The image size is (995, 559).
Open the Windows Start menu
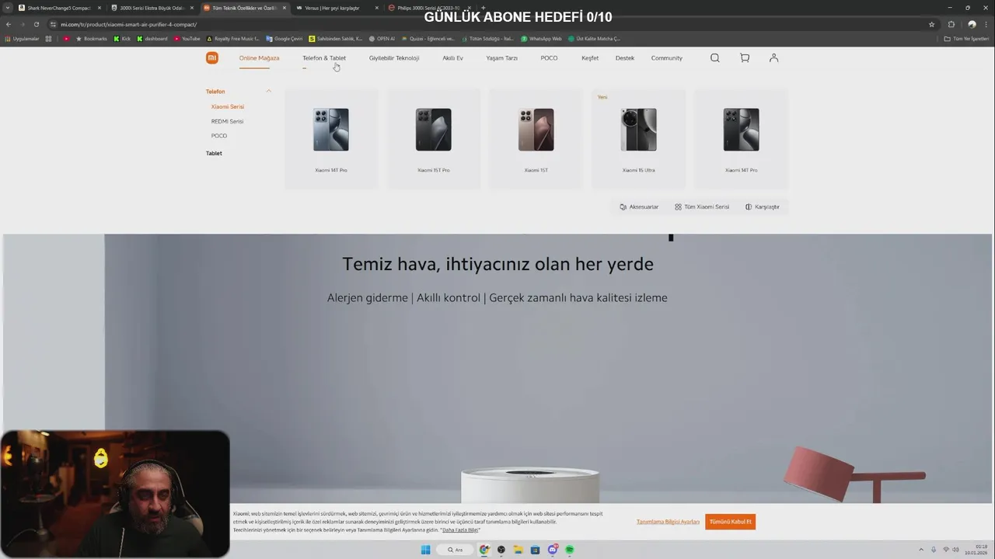pos(425,550)
